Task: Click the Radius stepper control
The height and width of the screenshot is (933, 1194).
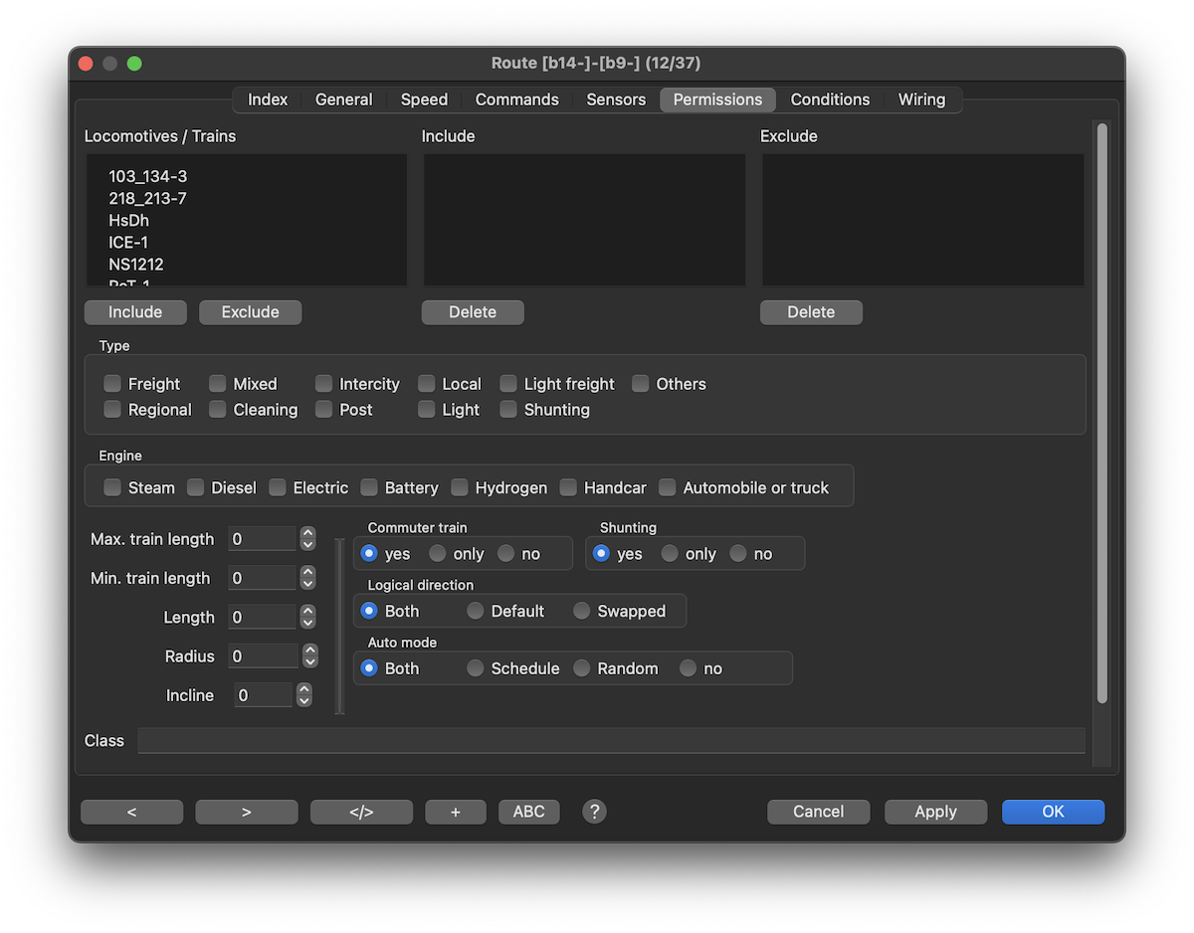Action: (310, 656)
